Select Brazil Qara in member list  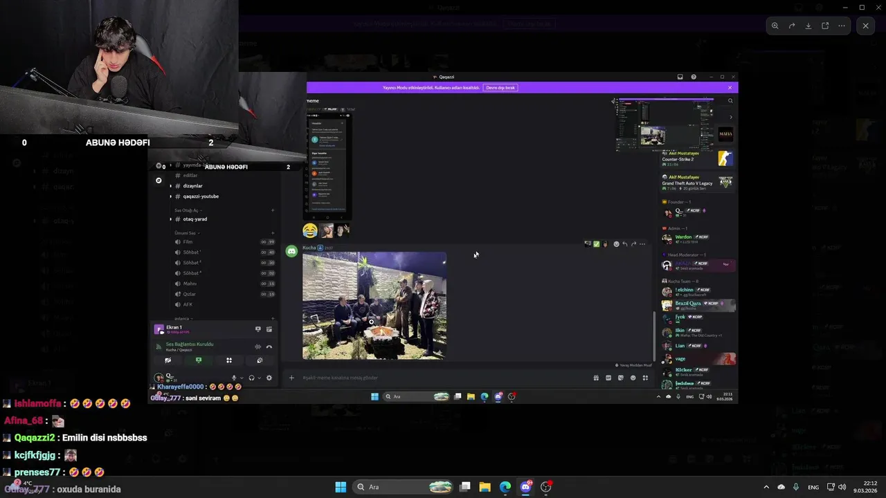698,305
